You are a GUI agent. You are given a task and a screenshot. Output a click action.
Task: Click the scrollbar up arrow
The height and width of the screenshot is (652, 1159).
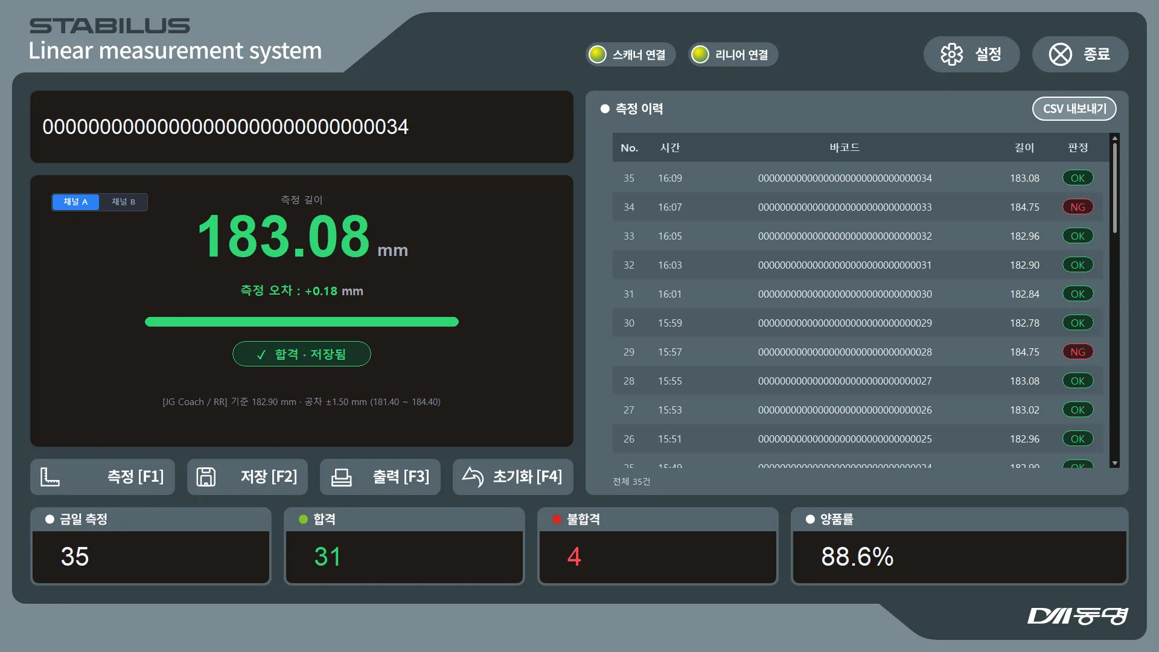click(x=1115, y=138)
